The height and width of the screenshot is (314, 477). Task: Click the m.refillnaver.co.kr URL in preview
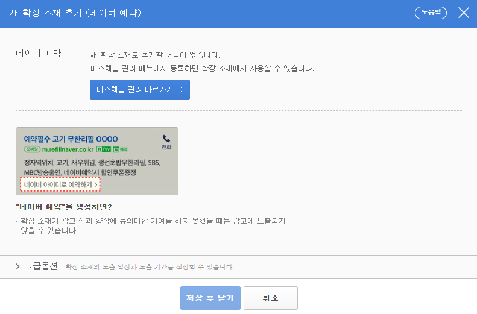(x=68, y=149)
